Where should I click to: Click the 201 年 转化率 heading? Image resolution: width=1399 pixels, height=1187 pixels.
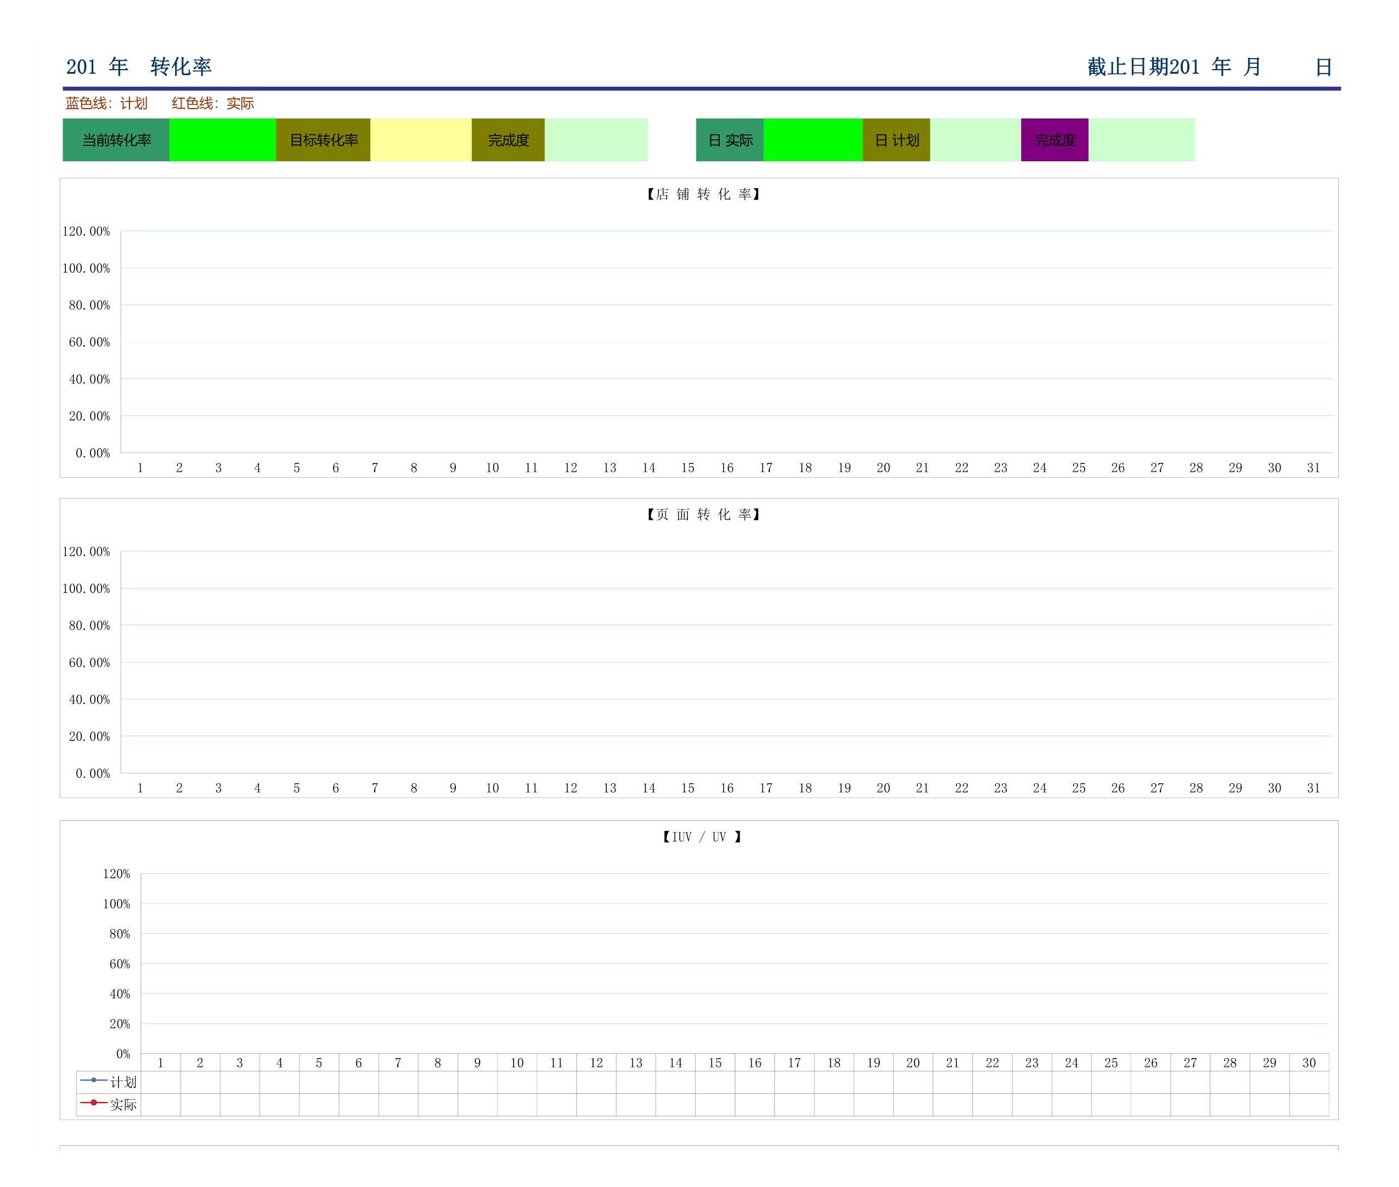[x=139, y=66]
